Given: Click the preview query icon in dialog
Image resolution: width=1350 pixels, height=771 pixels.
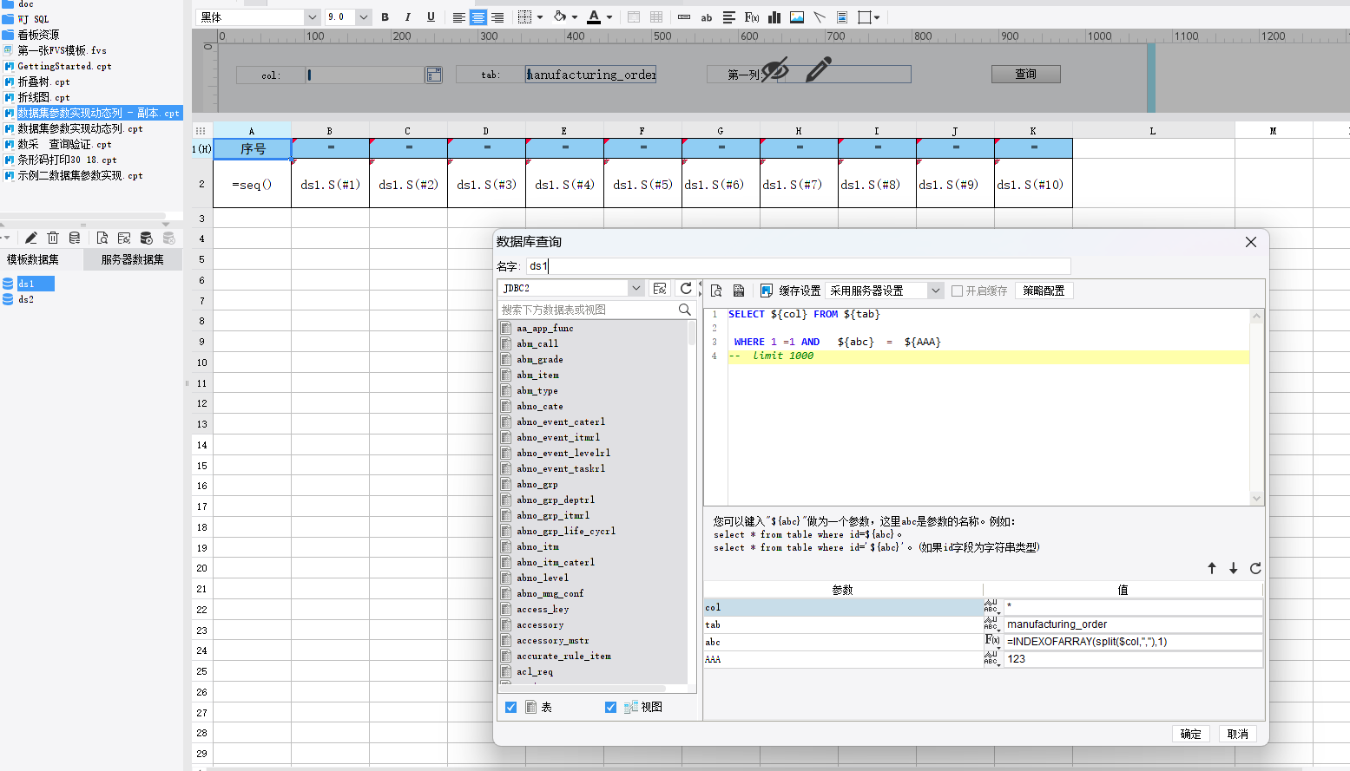Looking at the screenshot, I should pyautogui.click(x=716, y=291).
